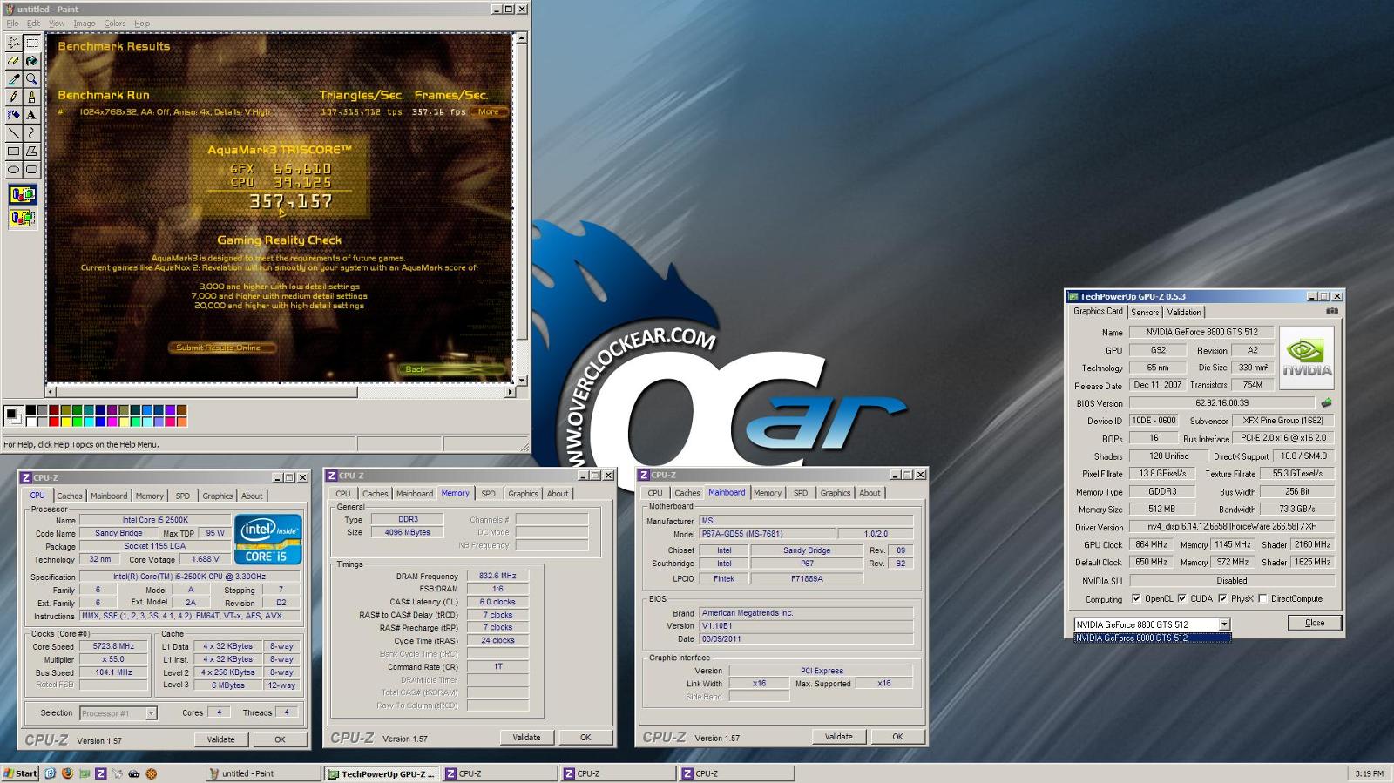
Task: Launch Firefox from the quick launch bar
Action: coord(67,773)
